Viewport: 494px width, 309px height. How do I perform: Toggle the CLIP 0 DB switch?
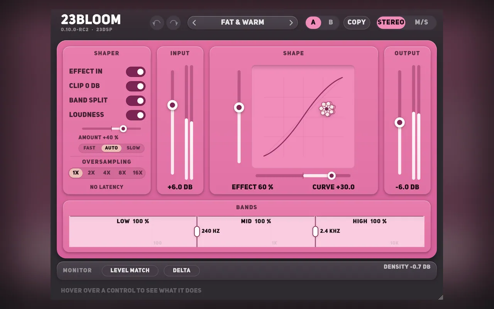(135, 86)
